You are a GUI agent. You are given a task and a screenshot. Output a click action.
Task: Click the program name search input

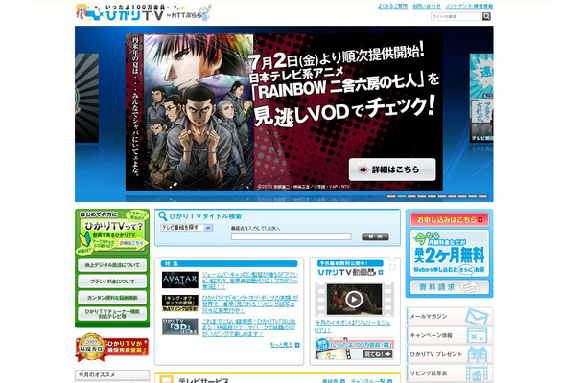291,237
